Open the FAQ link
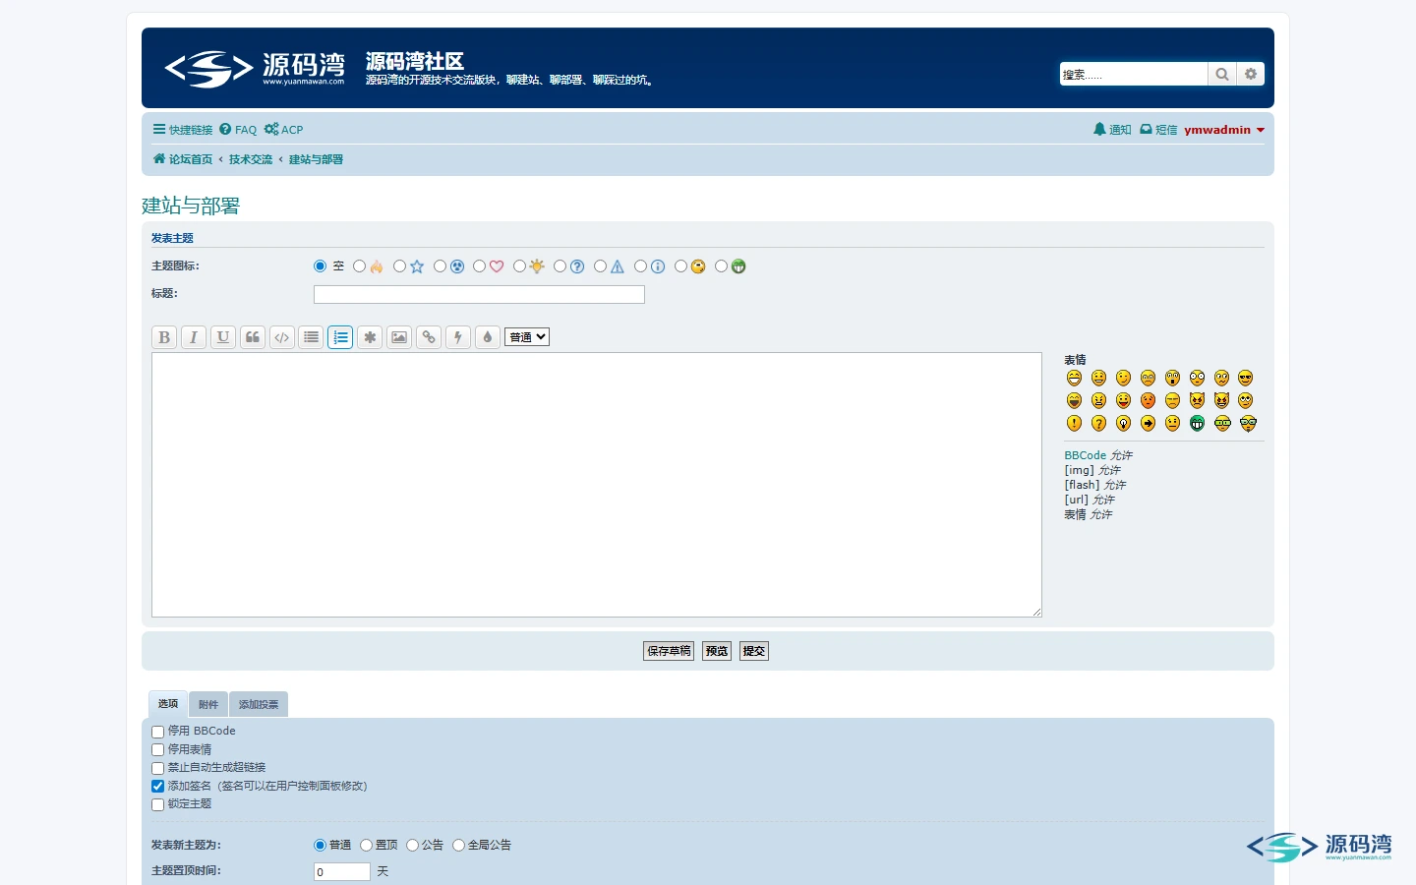 click(x=238, y=130)
